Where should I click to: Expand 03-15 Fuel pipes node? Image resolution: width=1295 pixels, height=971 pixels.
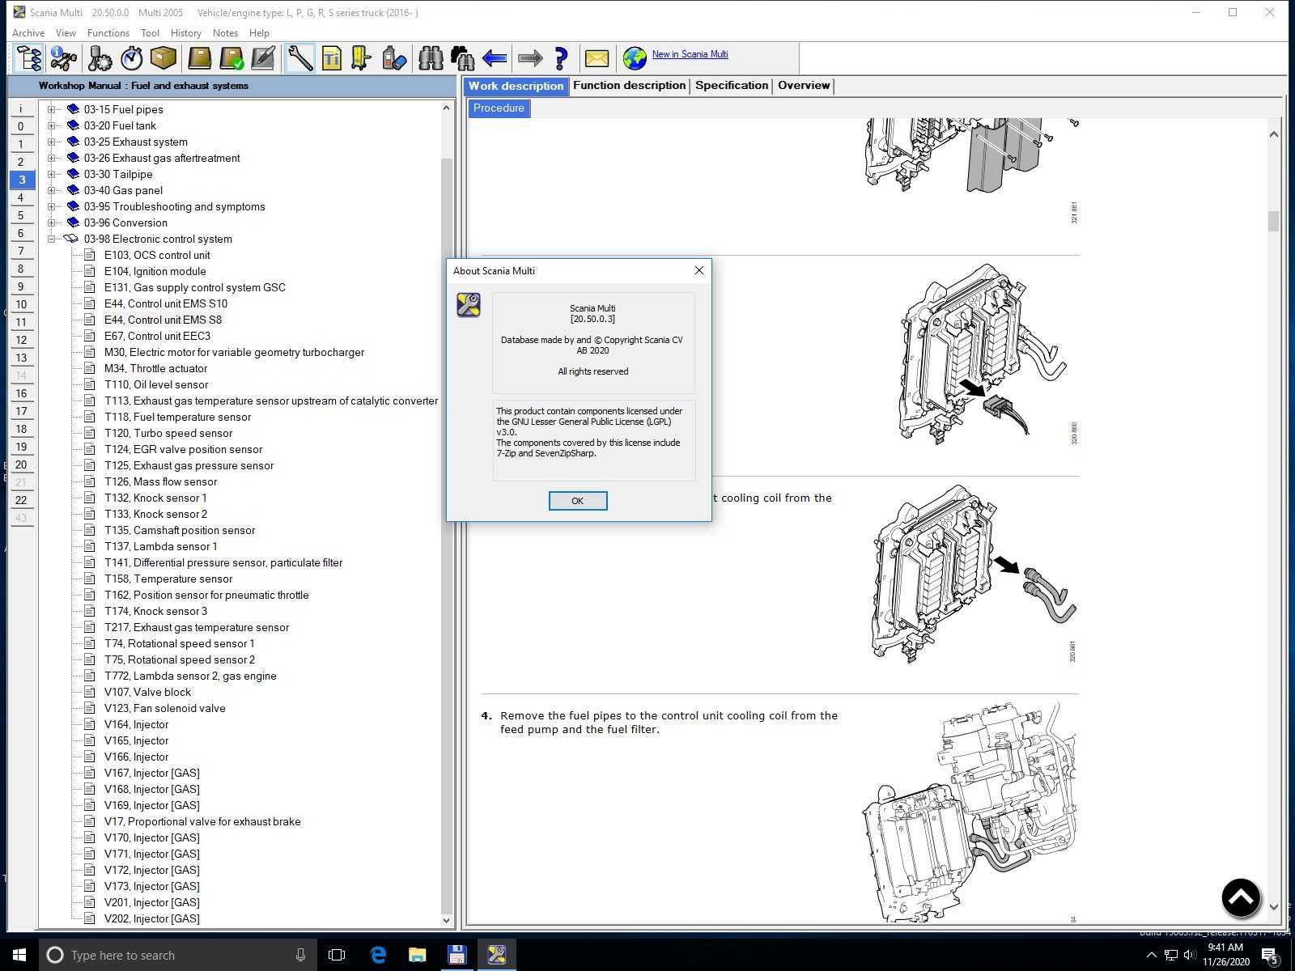pos(52,109)
